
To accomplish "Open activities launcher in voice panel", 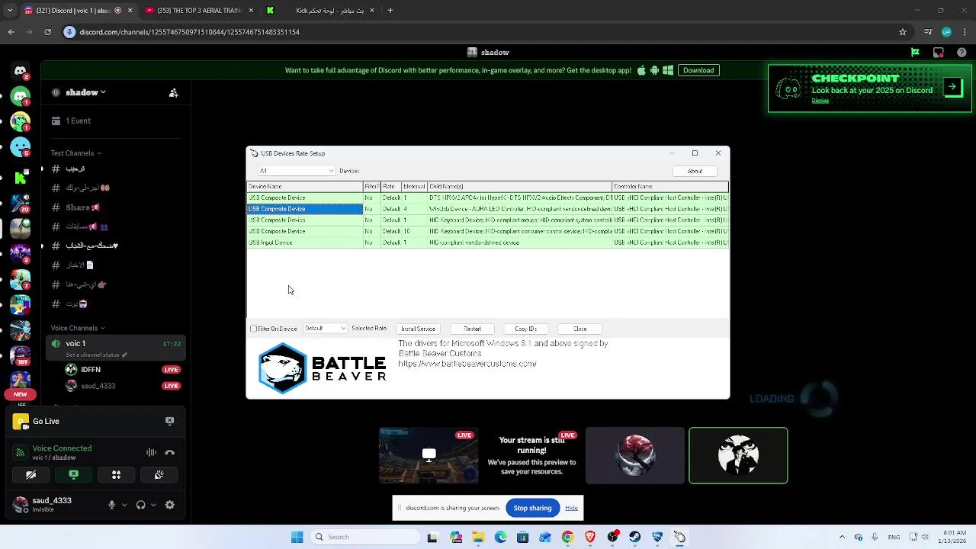I will pos(116,474).
